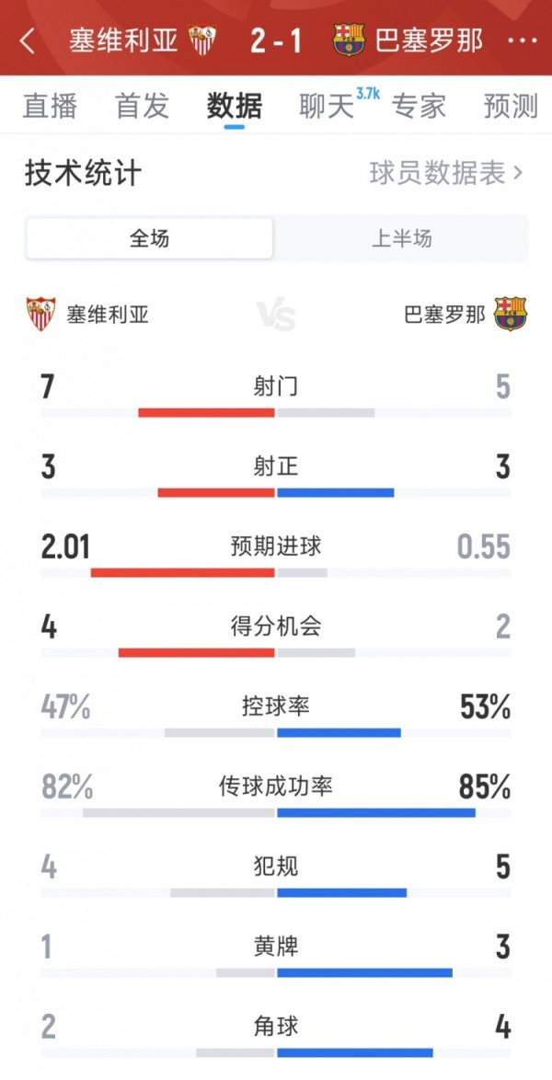552x1080 pixels.
Task: Select 全场 full-match stats segment
Action: (x=152, y=236)
